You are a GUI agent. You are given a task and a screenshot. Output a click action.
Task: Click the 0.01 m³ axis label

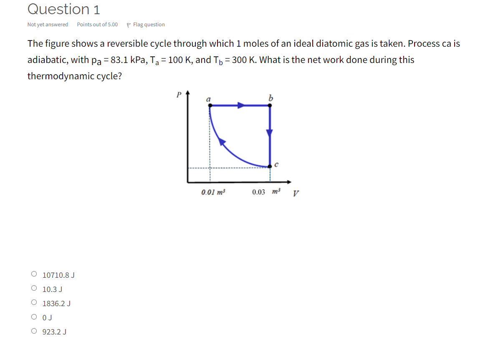[x=213, y=192]
